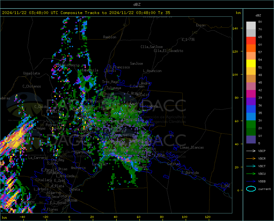Click the 'Clla.SanJose' map label
The image size is (274, 221).
pos(152,47)
